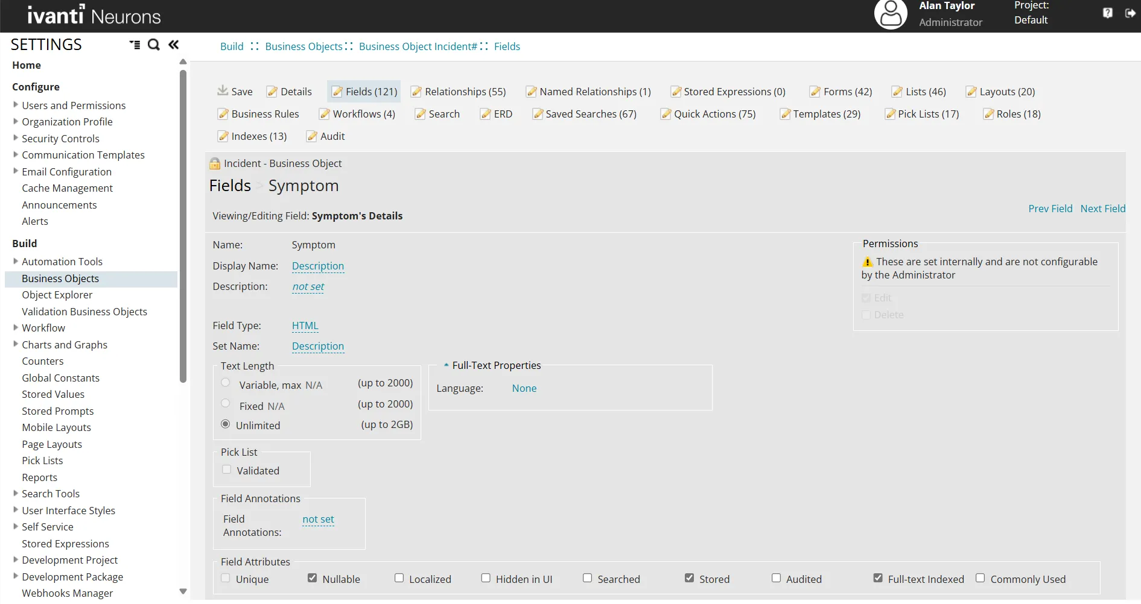Change the Field Type HTML link
1141x604 pixels.
(x=305, y=326)
